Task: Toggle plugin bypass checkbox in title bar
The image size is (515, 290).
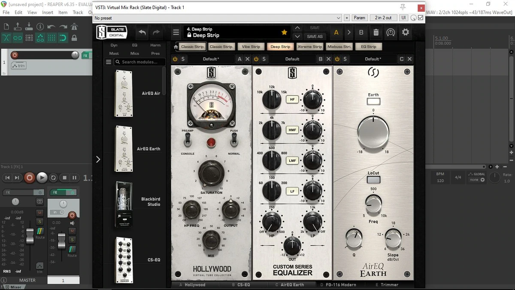Action: 421,18
